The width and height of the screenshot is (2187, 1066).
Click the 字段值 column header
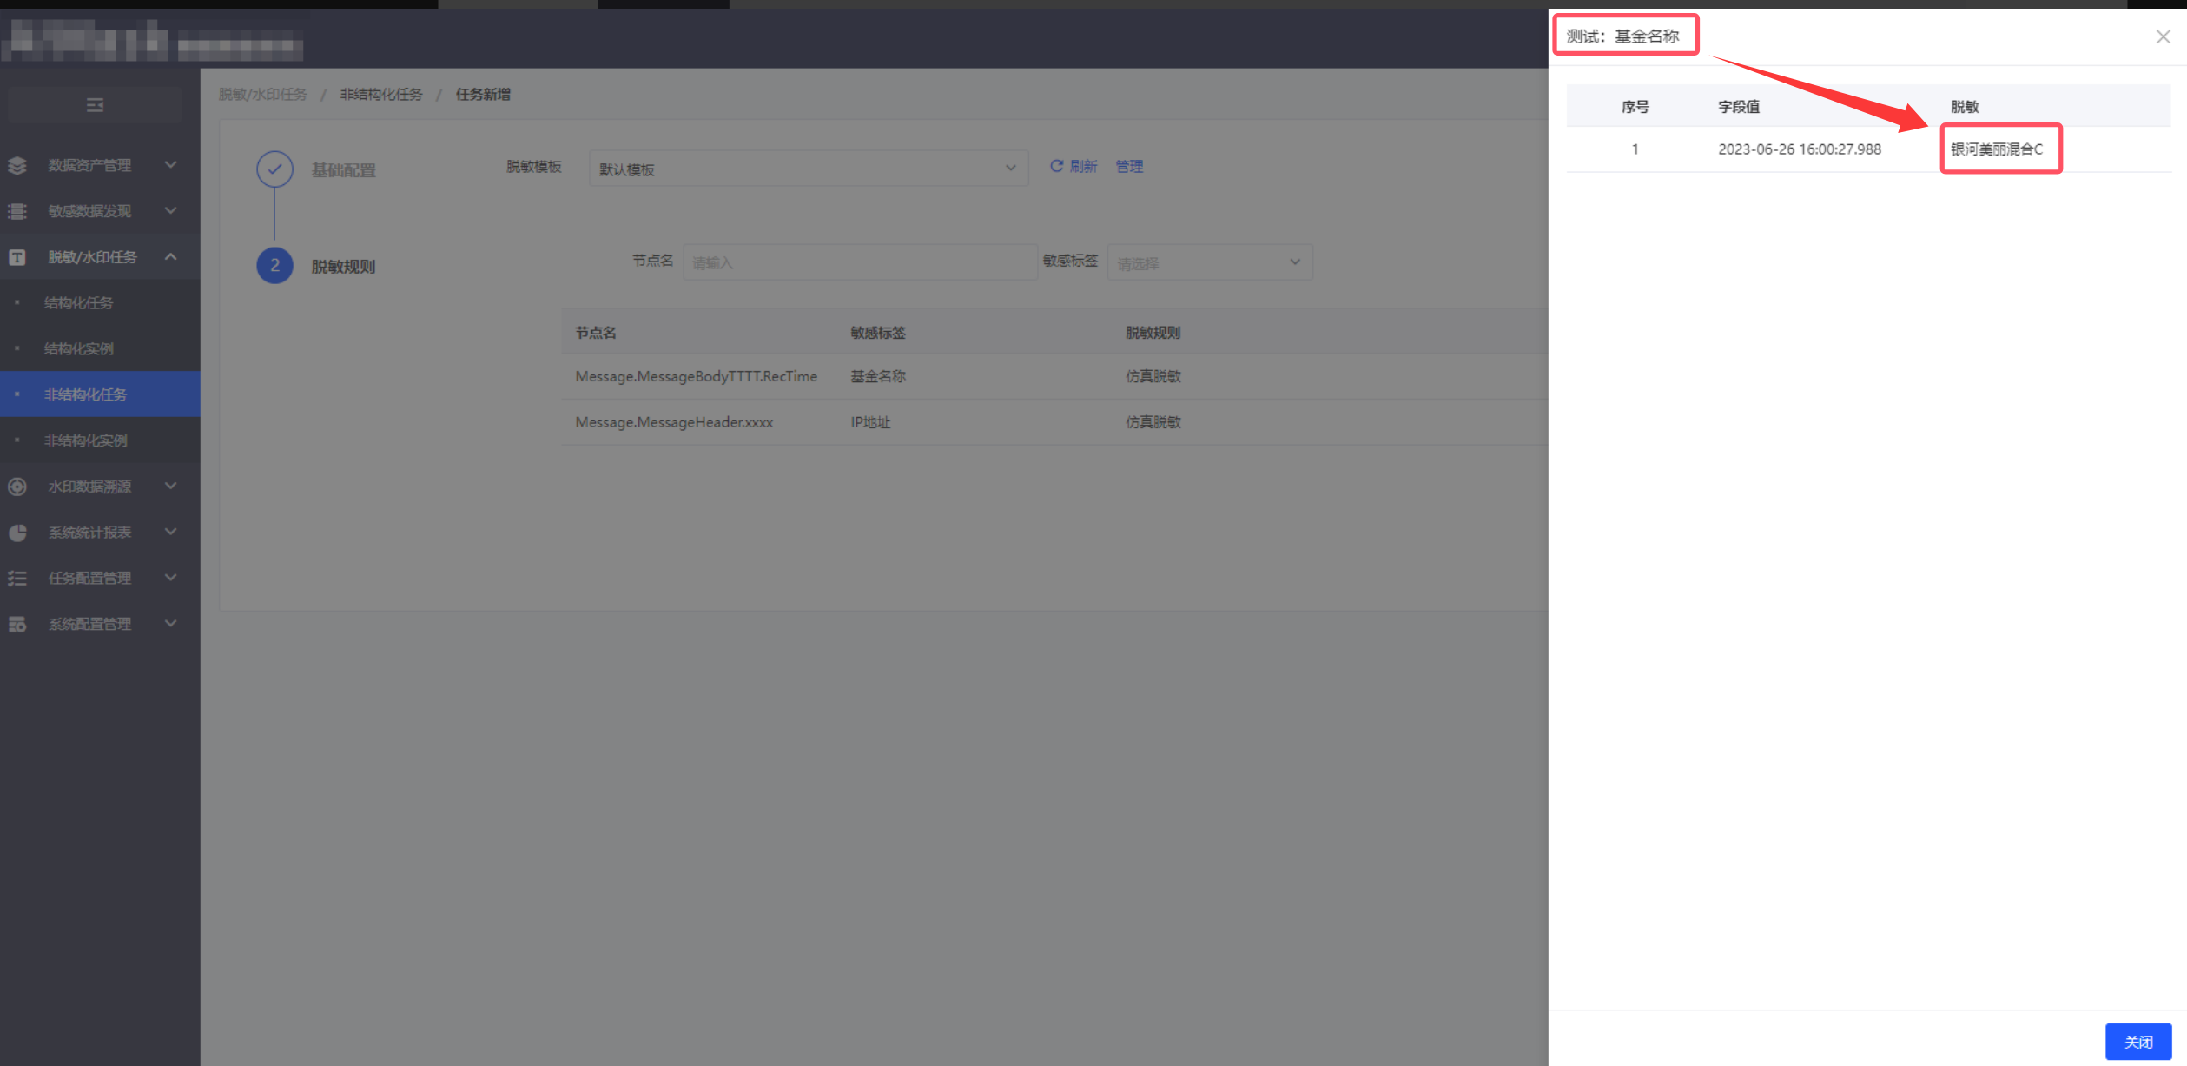pyautogui.click(x=1739, y=107)
